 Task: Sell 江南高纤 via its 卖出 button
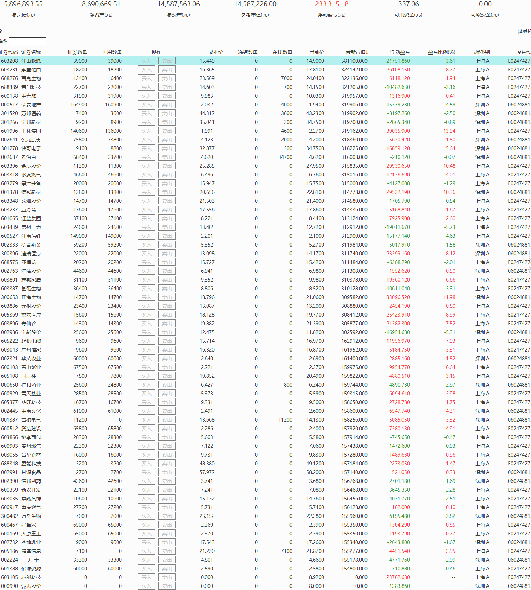(167, 236)
